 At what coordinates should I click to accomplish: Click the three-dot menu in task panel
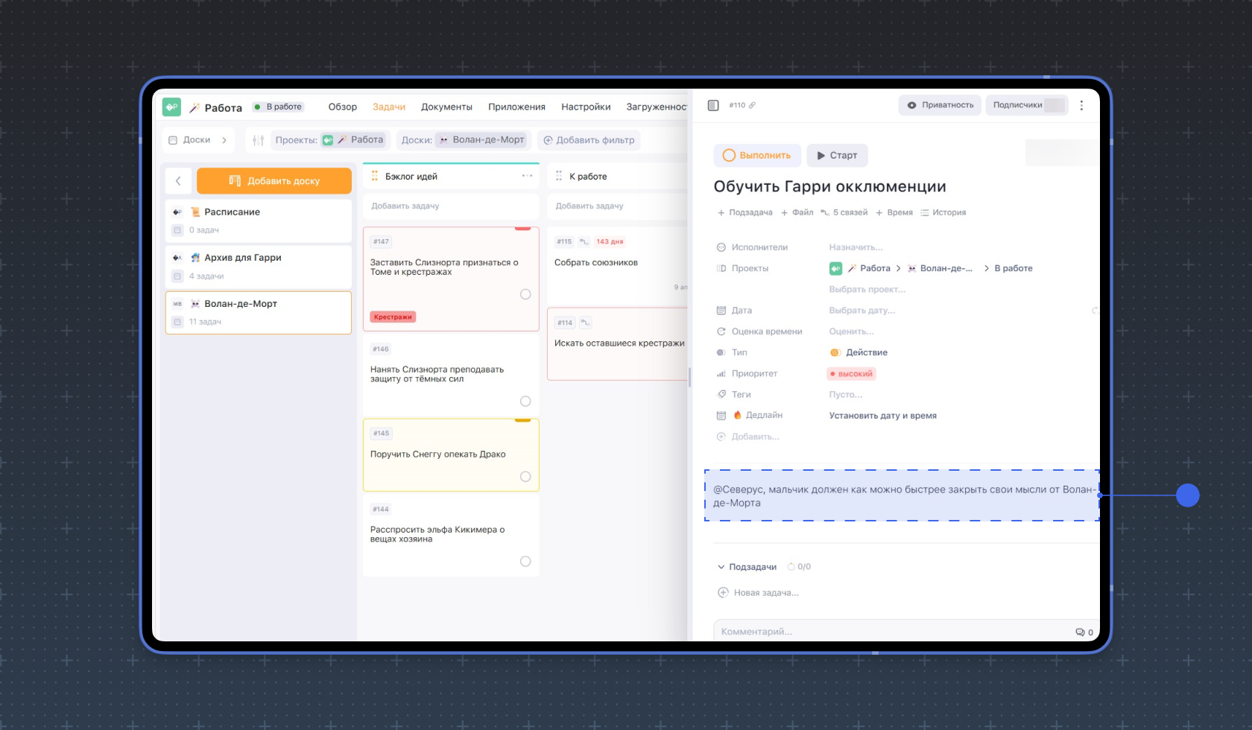click(x=1081, y=106)
